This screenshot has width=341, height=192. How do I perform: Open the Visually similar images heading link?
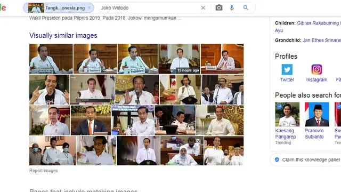coord(63,36)
